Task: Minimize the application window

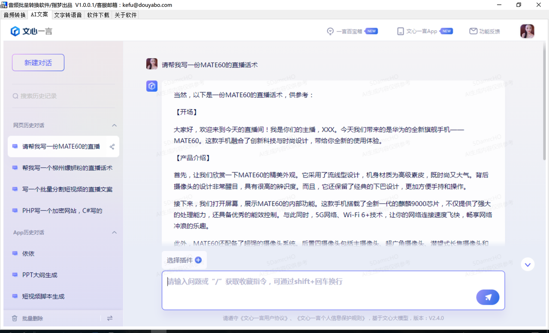Action: tap(499, 5)
